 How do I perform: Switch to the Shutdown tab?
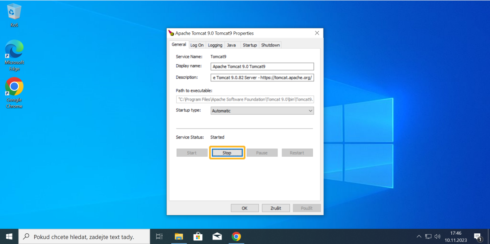click(270, 45)
